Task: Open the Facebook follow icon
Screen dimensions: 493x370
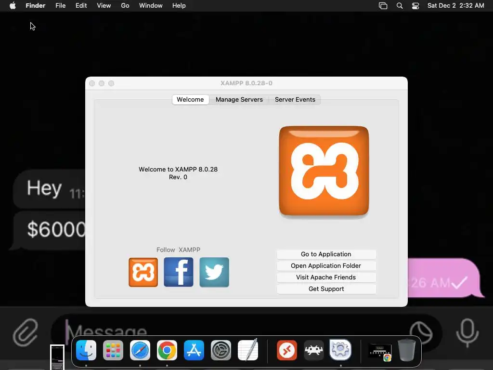Action: tap(179, 272)
